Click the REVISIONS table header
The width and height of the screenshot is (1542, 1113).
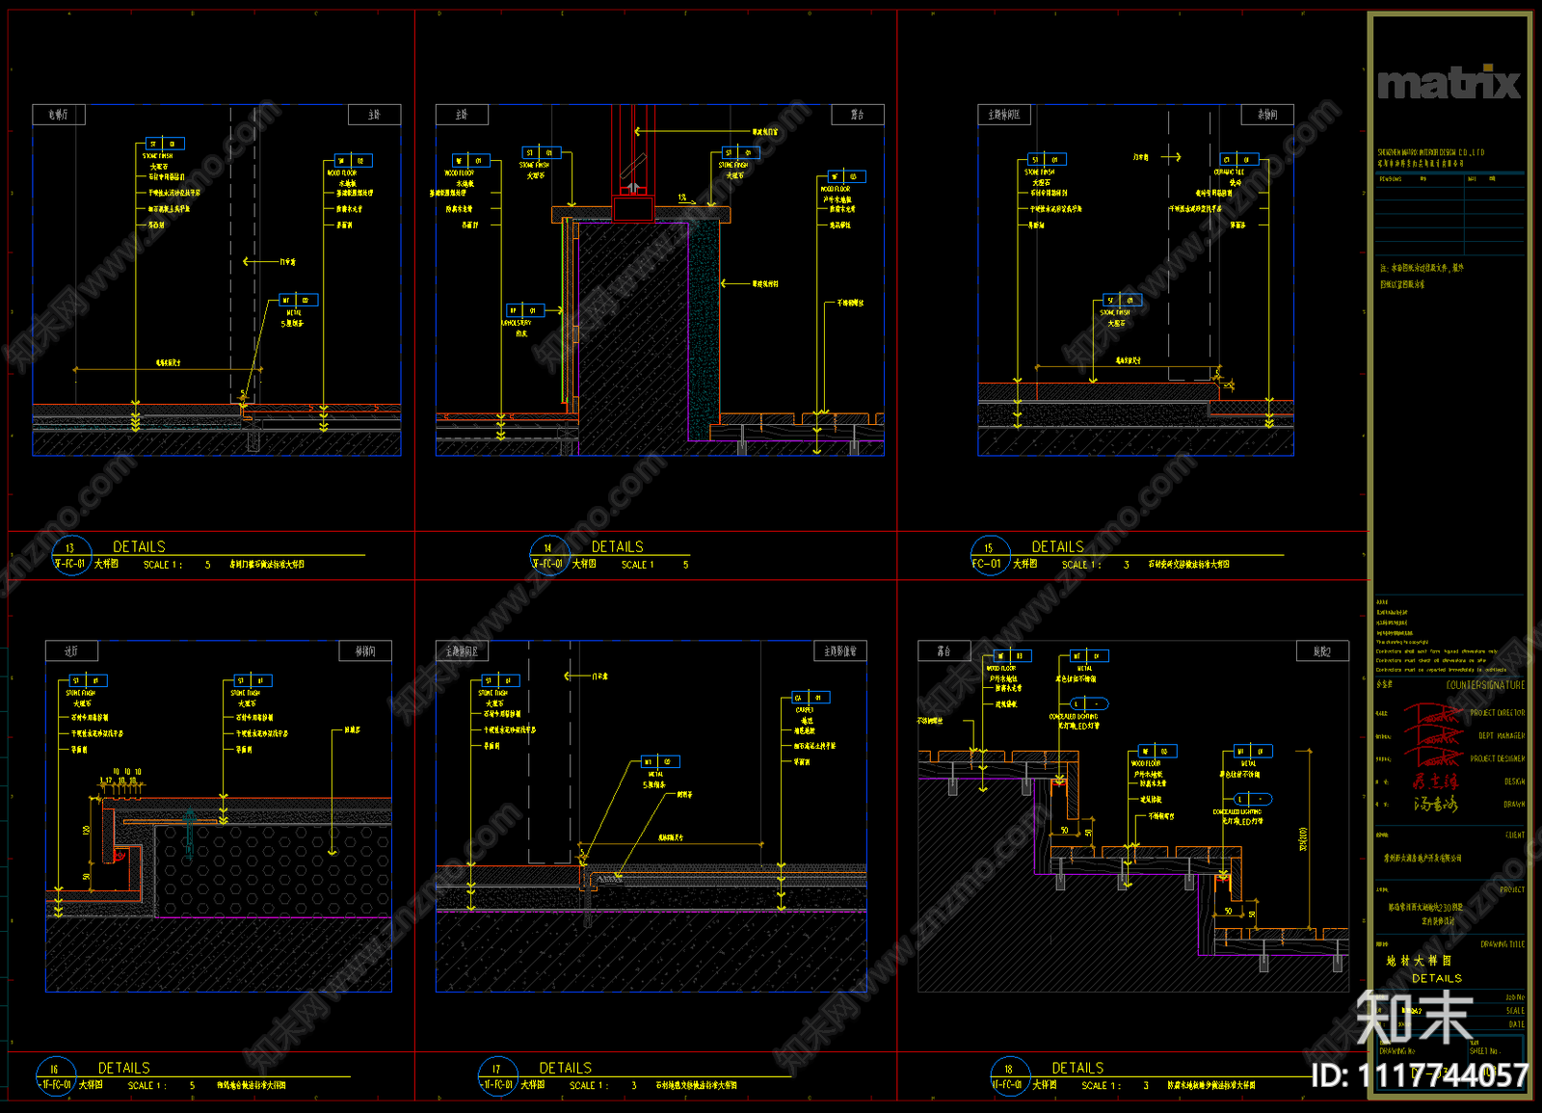[1391, 178]
